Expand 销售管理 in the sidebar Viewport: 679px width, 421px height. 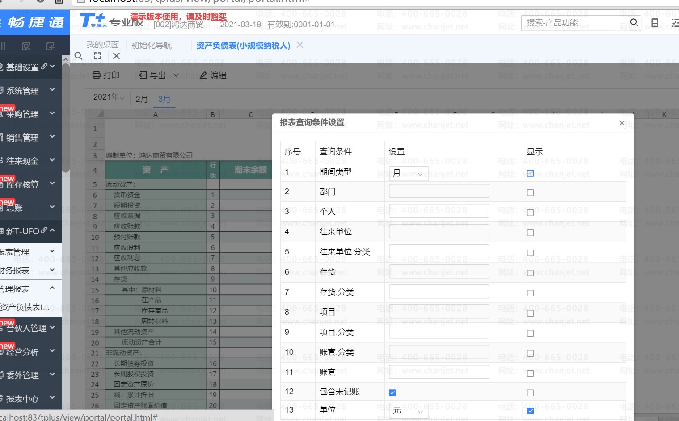point(52,137)
